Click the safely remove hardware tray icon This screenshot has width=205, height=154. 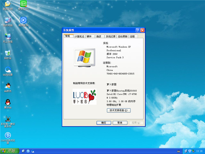coord(193,151)
